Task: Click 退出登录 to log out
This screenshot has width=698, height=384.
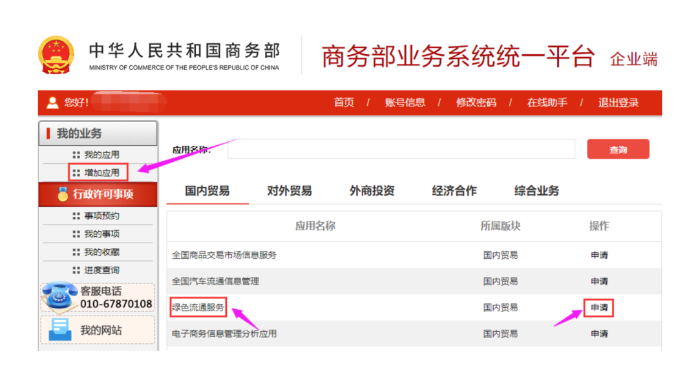Action: (619, 103)
